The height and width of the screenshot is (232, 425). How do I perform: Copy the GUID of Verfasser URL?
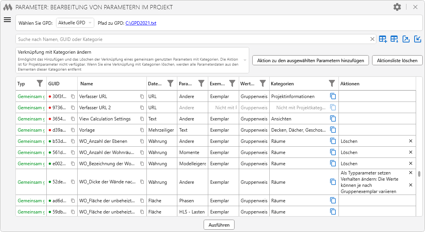click(73, 97)
